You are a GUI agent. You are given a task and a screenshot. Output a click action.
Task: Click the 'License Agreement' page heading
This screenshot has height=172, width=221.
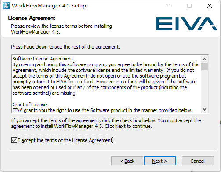(x=32, y=18)
